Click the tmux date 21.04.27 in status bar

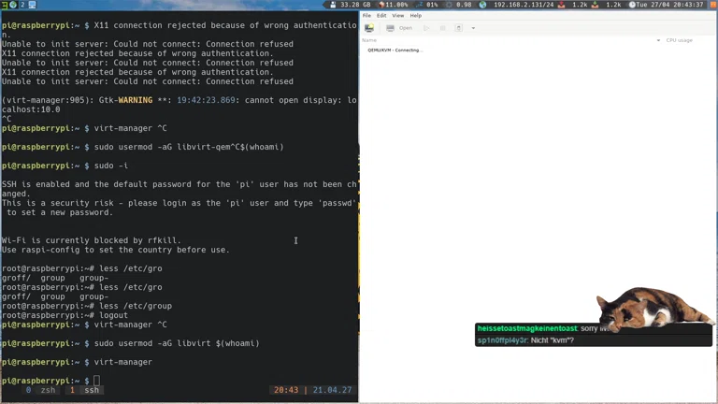click(x=333, y=390)
